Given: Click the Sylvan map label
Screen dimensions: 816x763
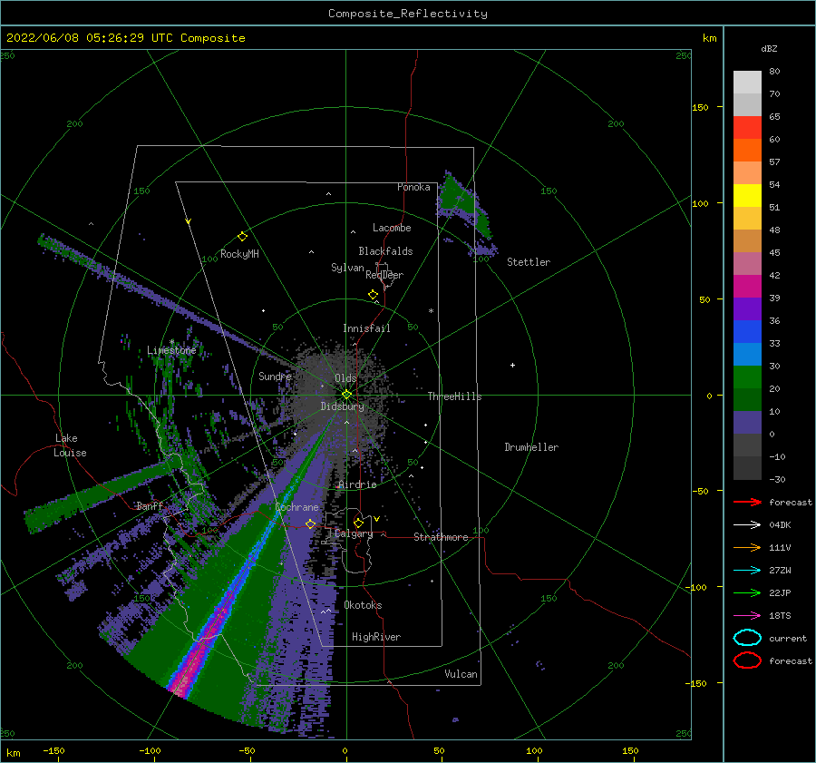Looking at the screenshot, I should (x=347, y=268).
